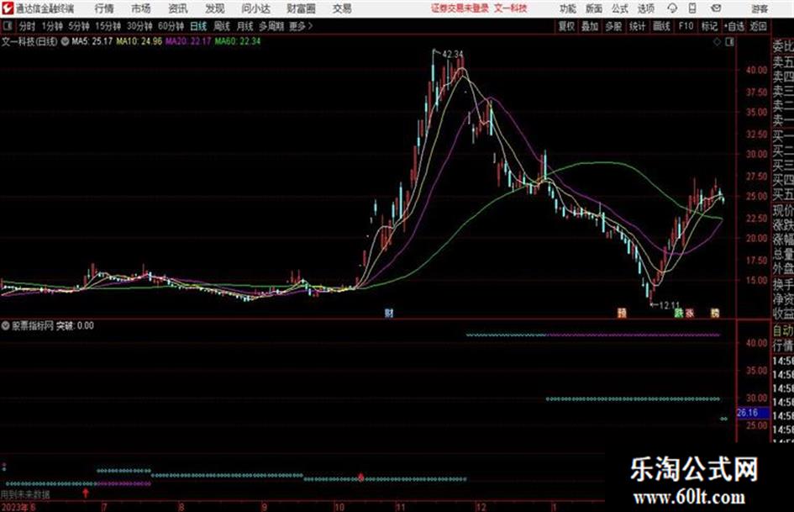The width and height of the screenshot is (794, 512).
Task: Click the red up arrow signal in the indicator pane
Action: coord(86,492)
